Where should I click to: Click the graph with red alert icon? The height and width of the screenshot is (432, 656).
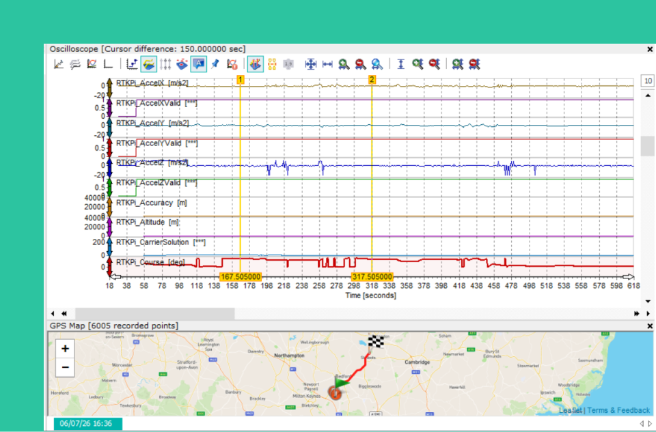click(232, 64)
